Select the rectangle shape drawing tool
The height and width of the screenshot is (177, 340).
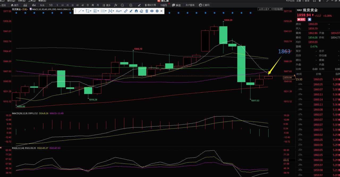(x=87, y=11)
